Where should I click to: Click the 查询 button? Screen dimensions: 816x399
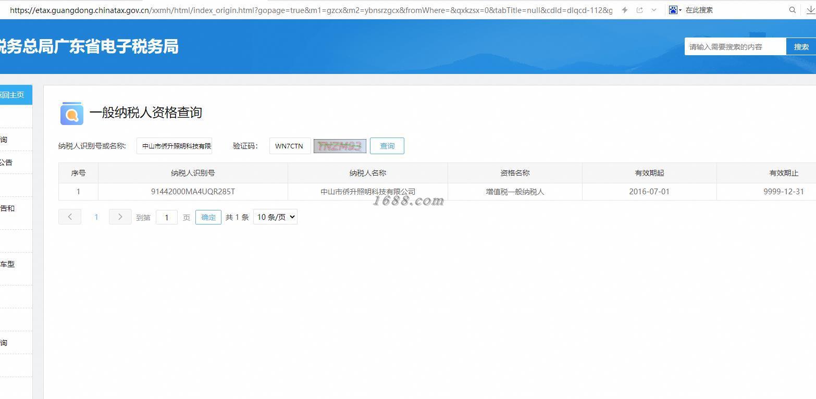click(387, 146)
